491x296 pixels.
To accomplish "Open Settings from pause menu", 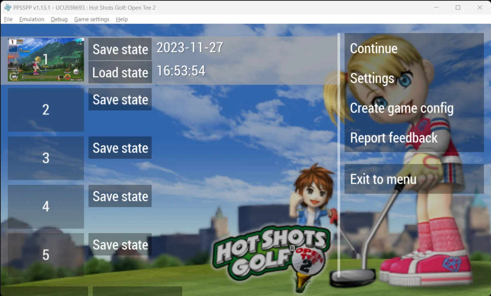I will (x=414, y=78).
